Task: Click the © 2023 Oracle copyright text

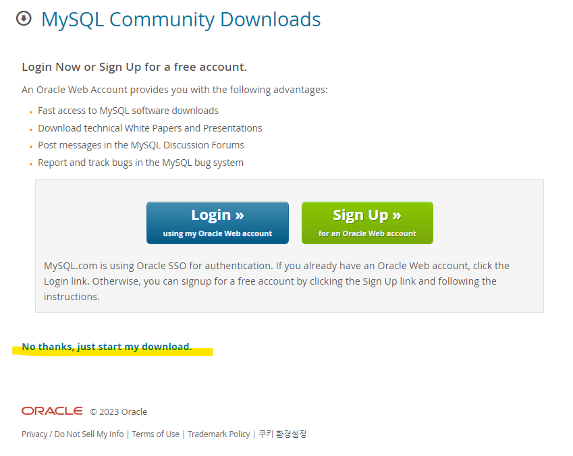Action: click(x=118, y=411)
